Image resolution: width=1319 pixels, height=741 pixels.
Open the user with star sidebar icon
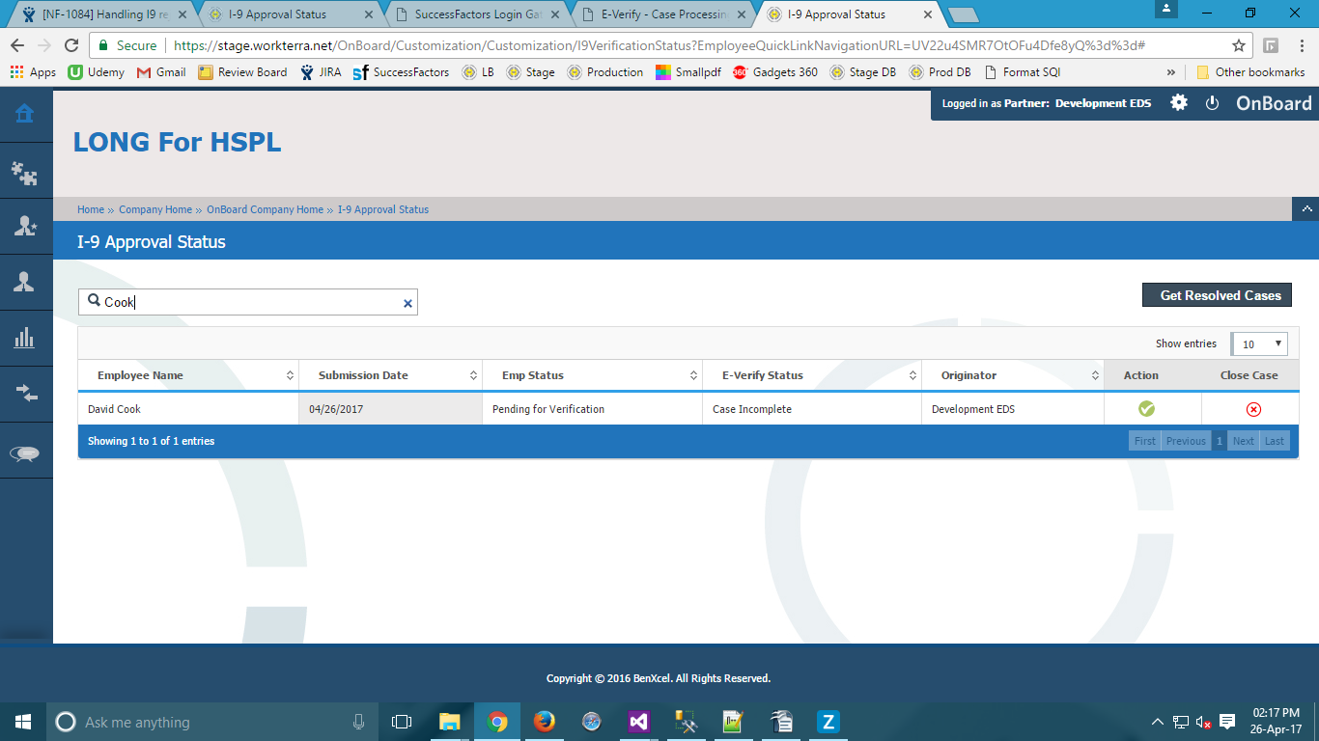pyautogui.click(x=25, y=226)
